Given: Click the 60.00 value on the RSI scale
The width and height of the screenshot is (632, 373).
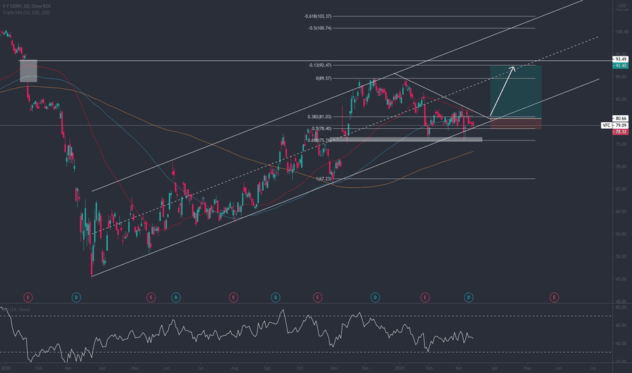Looking at the screenshot, I should (621, 326).
